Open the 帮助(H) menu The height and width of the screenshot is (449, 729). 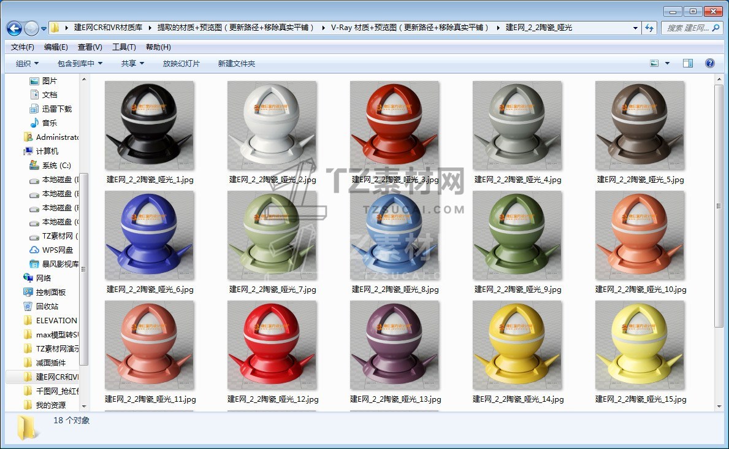(158, 47)
